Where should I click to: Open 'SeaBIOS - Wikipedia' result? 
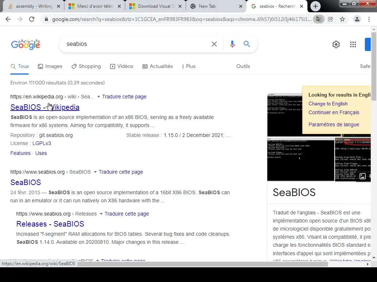[x=45, y=108]
